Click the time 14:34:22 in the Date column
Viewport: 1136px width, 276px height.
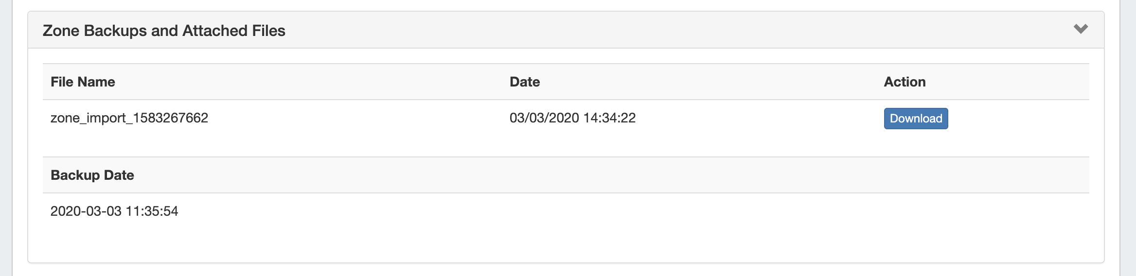pyautogui.click(x=609, y=118)
